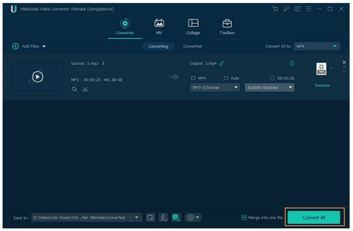This screenshot has height=231, width=353.
Task: Click the output info circle icon
Action: pyautogui.click(x=292, y=63)
